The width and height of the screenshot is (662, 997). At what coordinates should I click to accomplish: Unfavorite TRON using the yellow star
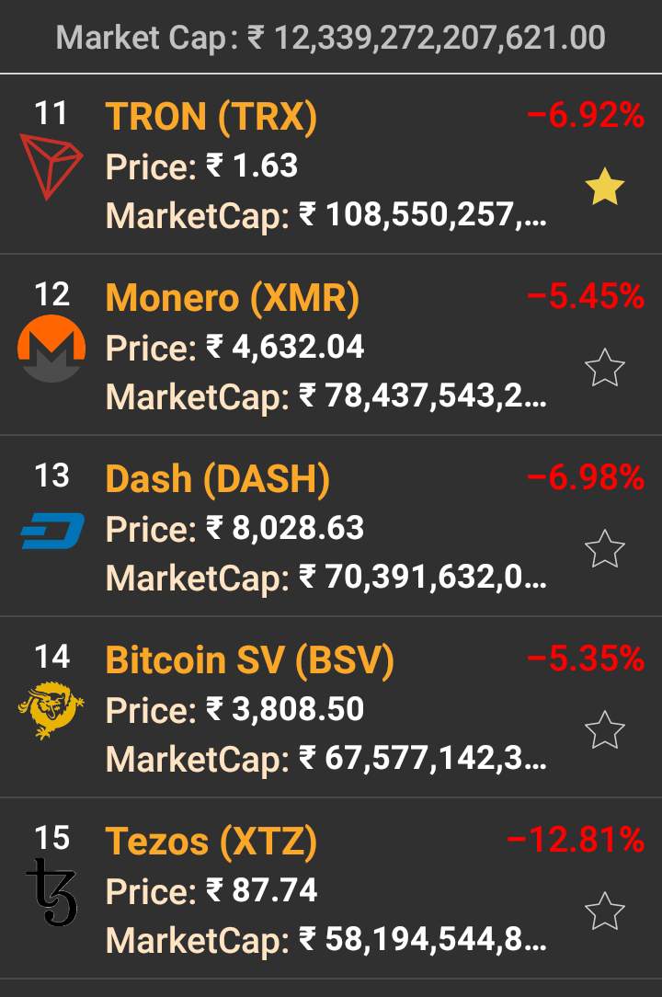(604, 188)
